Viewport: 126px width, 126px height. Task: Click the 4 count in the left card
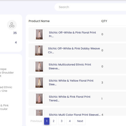pyautogui.click(x=16, y=43)
